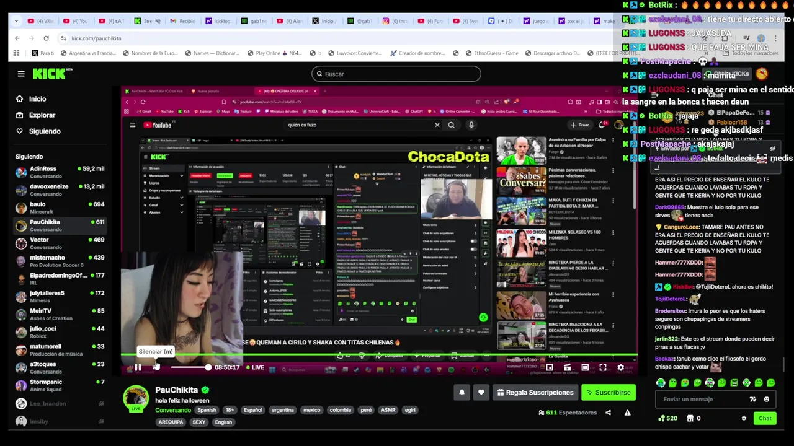Screen dimensions: 794x446
Task: Click PauChikita streamer avatar
Action: point(135,399)
